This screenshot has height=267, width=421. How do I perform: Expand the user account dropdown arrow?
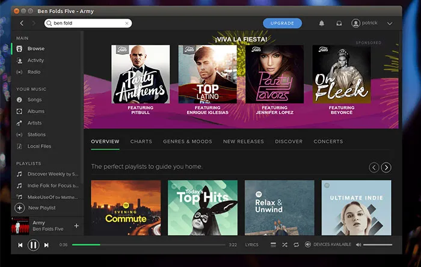tap(390, 23)
